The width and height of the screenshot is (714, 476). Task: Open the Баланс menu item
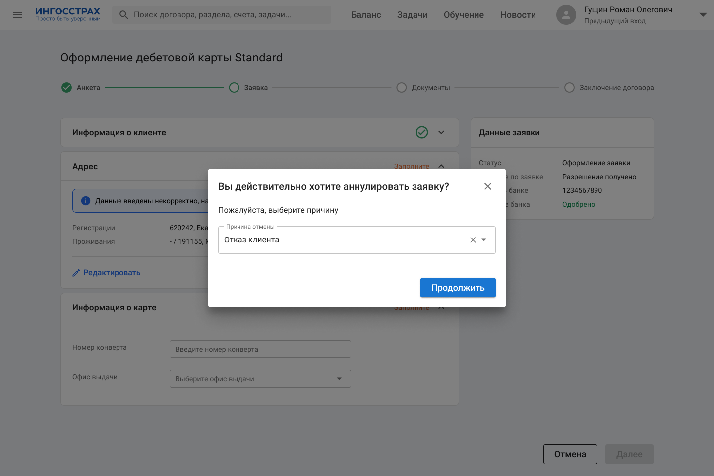[366, 15]
